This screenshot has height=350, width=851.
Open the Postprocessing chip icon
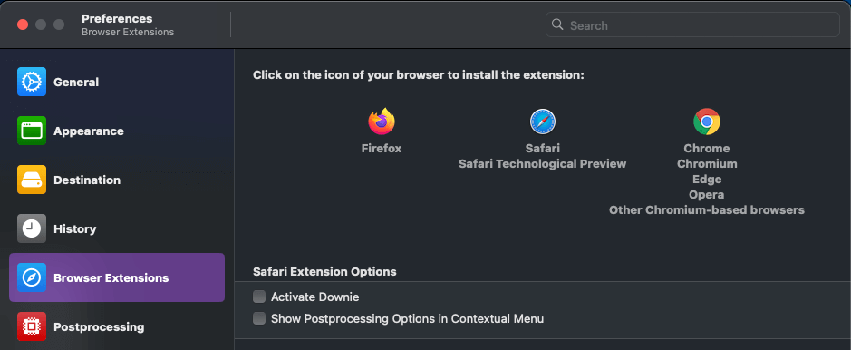[32, 326]
